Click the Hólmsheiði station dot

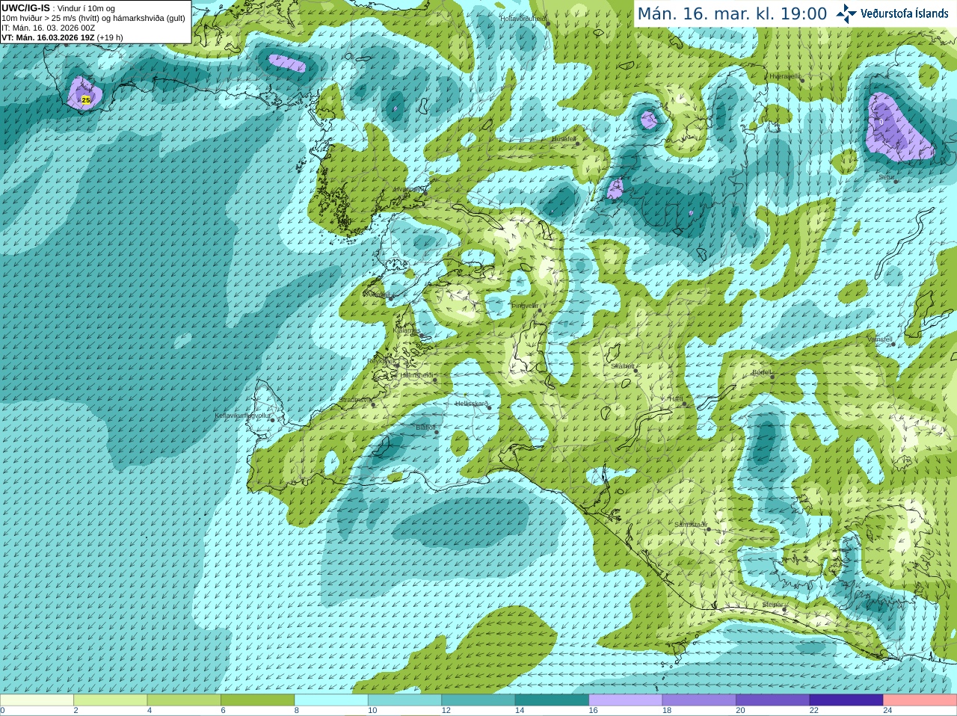[x=435, y=380]
